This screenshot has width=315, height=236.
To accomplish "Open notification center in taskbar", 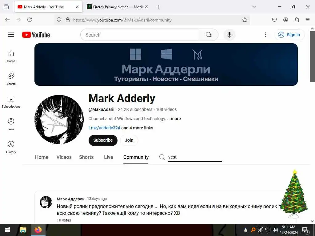I will click(305, 230).
